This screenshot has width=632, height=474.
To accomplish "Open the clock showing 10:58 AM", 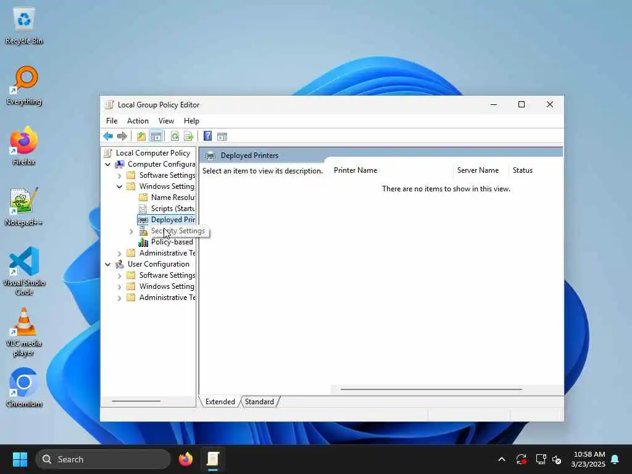I will [x=588, y=459].
